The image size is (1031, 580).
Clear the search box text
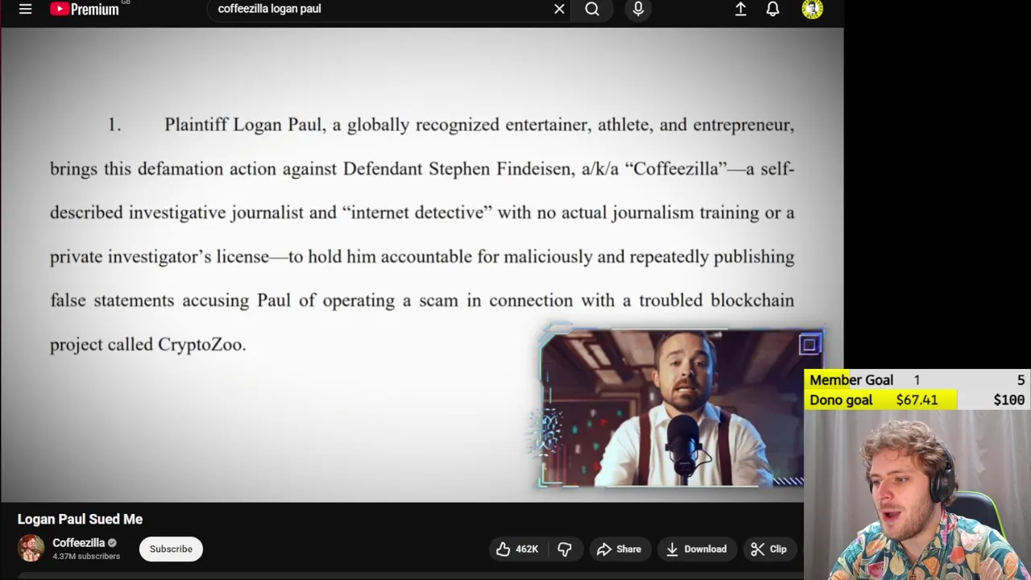pyautogui.click(x=559, y=9)
